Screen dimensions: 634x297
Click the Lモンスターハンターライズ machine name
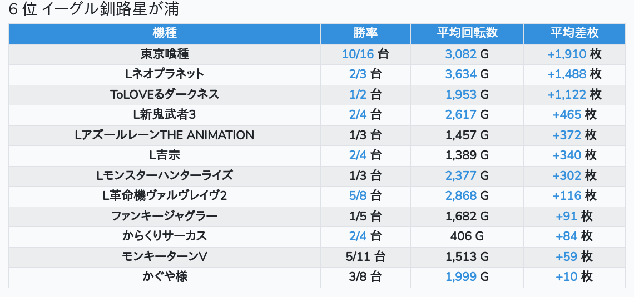point(165,175)
